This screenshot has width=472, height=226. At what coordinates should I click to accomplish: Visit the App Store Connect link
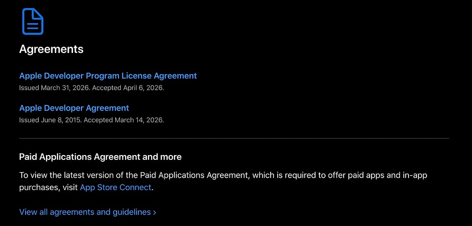[116, 187]
